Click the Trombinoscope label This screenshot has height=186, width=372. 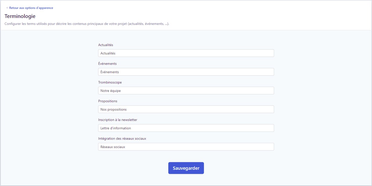click(x=110, y=82)
